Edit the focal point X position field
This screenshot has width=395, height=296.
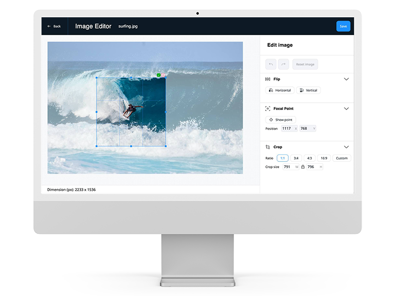[x=289, y=128]
